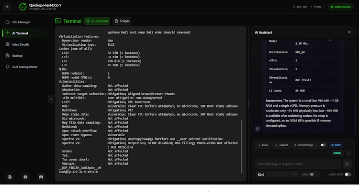Open the YouTube icon at sidebar bottom
The width and height of the screenshot is (359, 192).
(x=25, y=177)
